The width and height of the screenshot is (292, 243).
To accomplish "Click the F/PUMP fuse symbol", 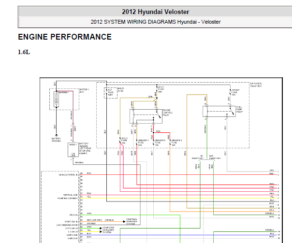I will point(230,92).
